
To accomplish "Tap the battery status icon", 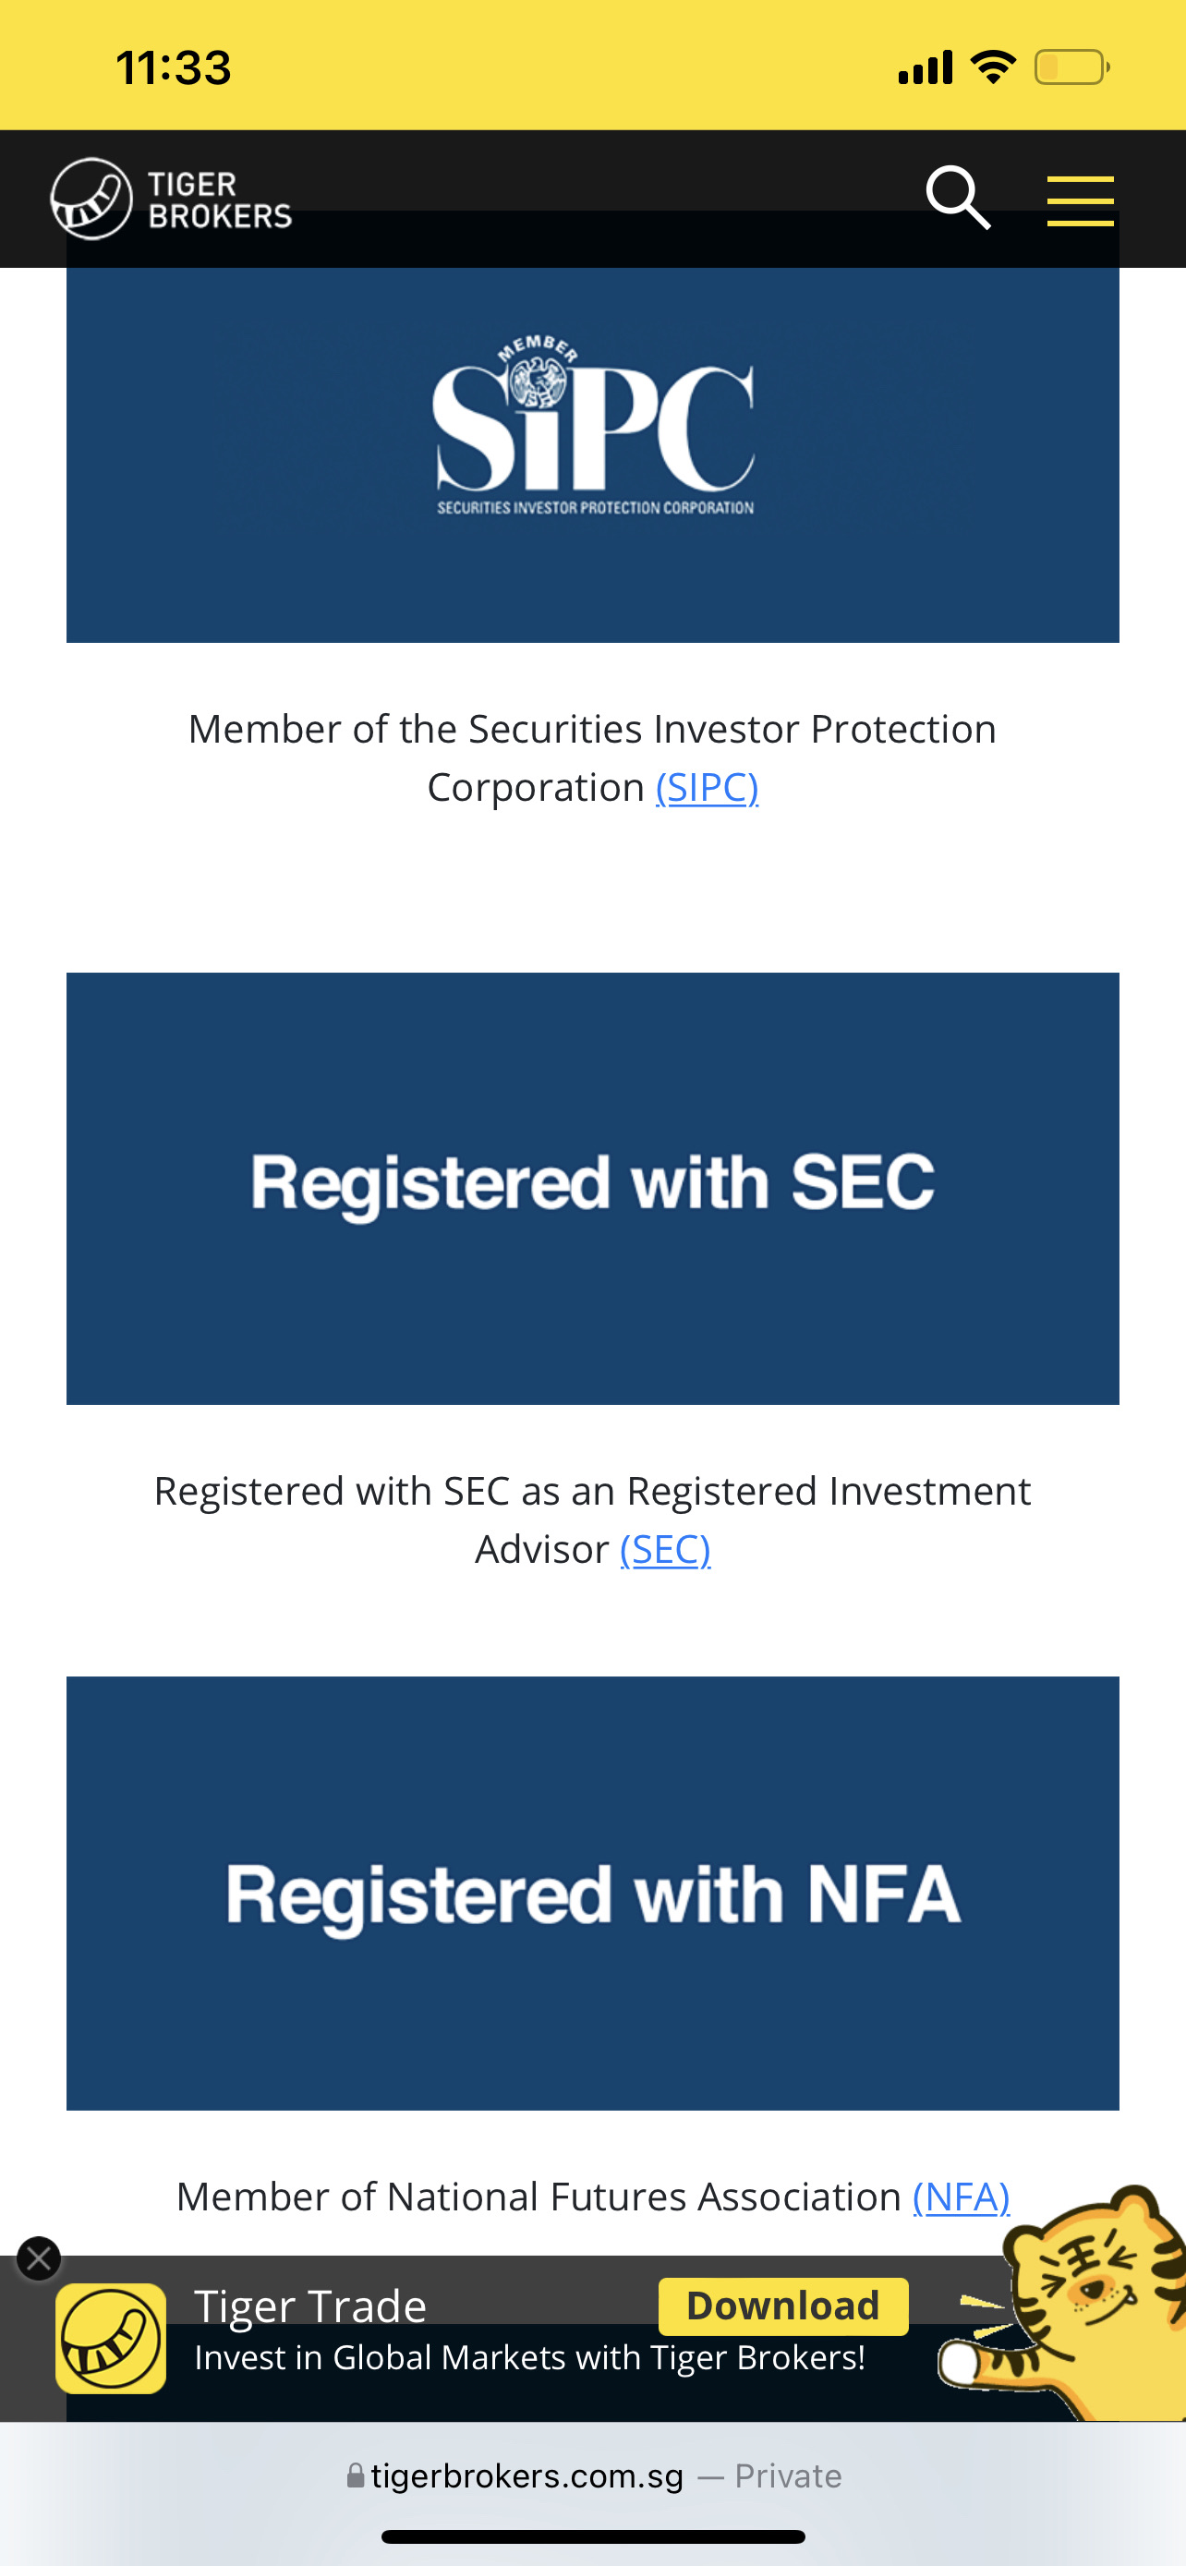I will point(1071,67).
